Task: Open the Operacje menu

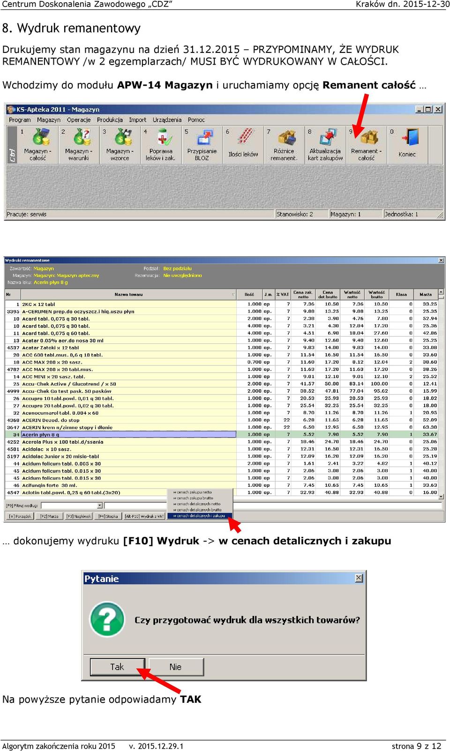Action: click(79, 120)
